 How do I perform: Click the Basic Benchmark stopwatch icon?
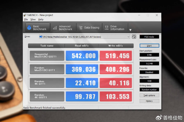29,27
